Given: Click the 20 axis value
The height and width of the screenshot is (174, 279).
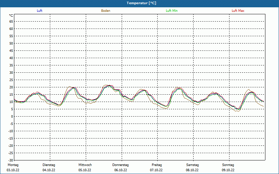Looking at the screenshot, I should click(x=11, y=87).
